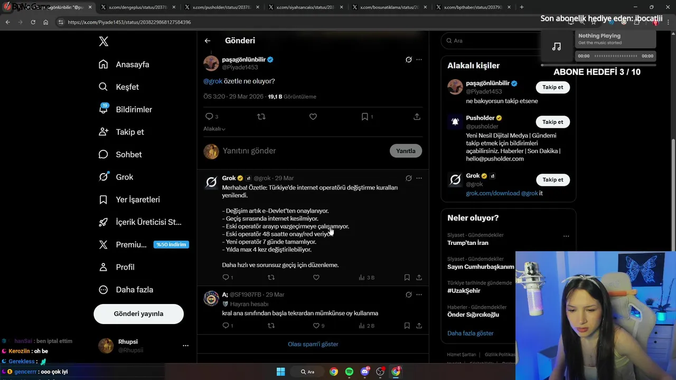Click the Grok icon on the main post

click(x=408, y=60)
